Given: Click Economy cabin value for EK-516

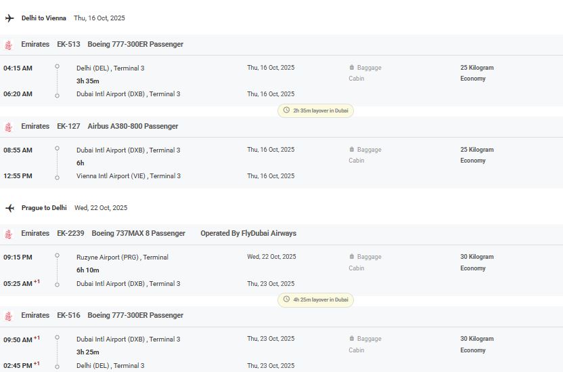Looking at the screenshot, I should [x=473, y=350].
